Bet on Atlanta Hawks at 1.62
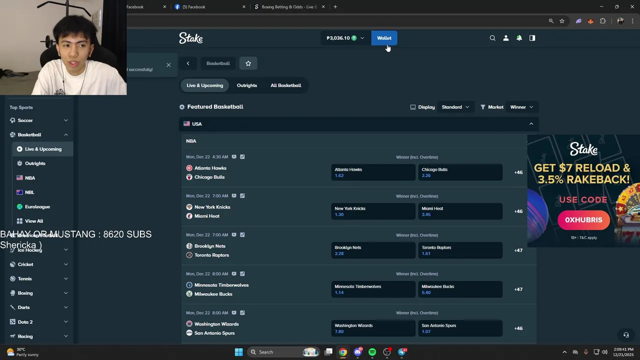 [373, 172]
